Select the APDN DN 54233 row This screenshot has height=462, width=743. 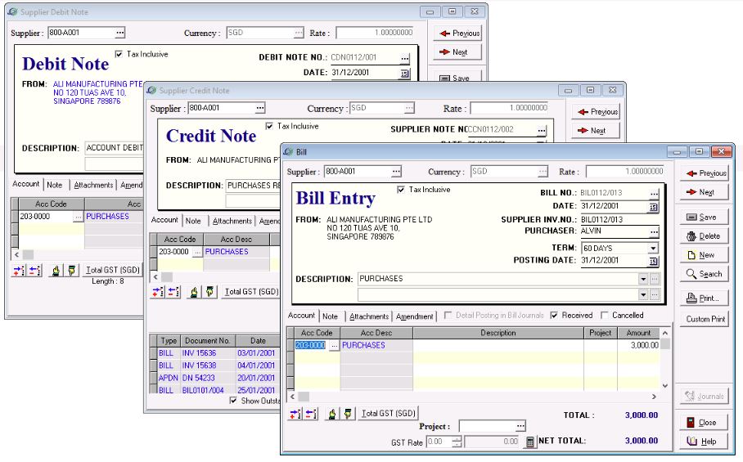(214, 378)
